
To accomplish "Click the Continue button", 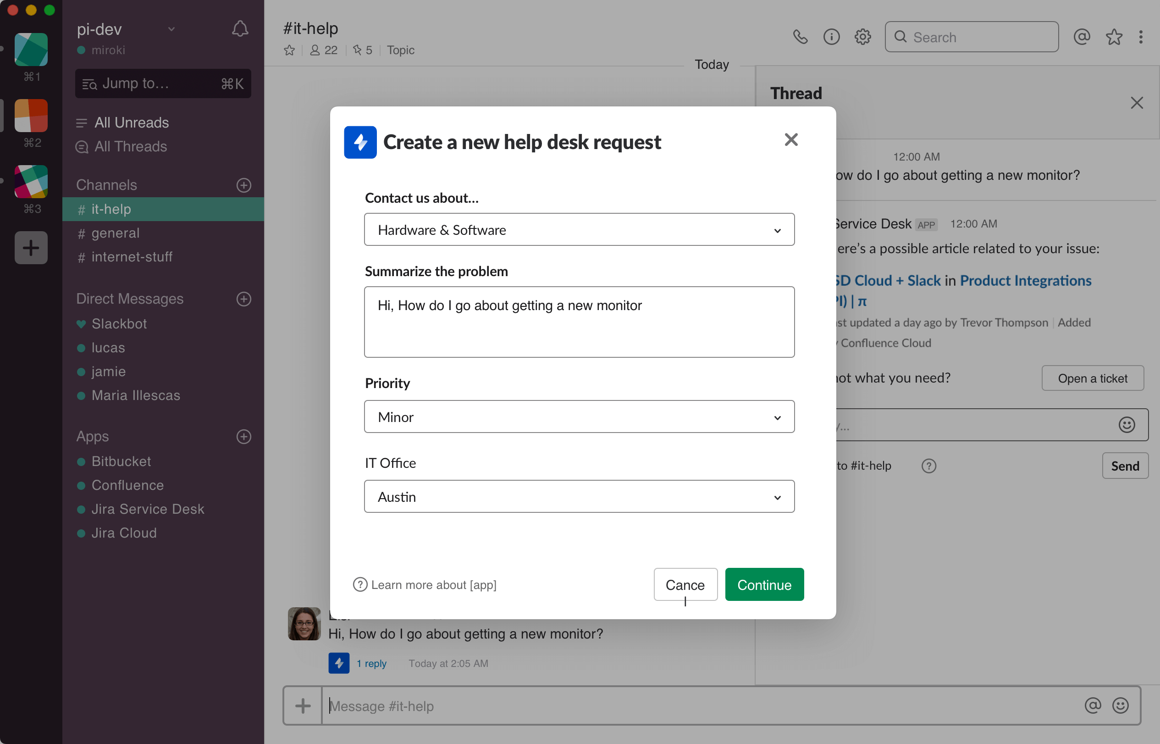I will tap(764, 584).
